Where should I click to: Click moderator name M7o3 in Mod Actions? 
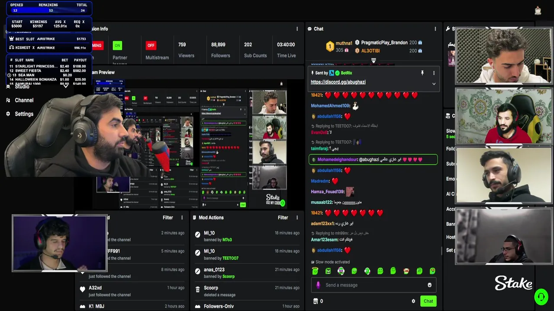tap(227, 240)
